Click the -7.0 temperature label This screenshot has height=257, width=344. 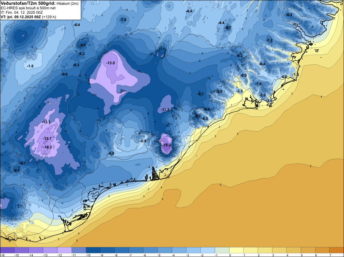pyautogui.click(x=258, y=84)
